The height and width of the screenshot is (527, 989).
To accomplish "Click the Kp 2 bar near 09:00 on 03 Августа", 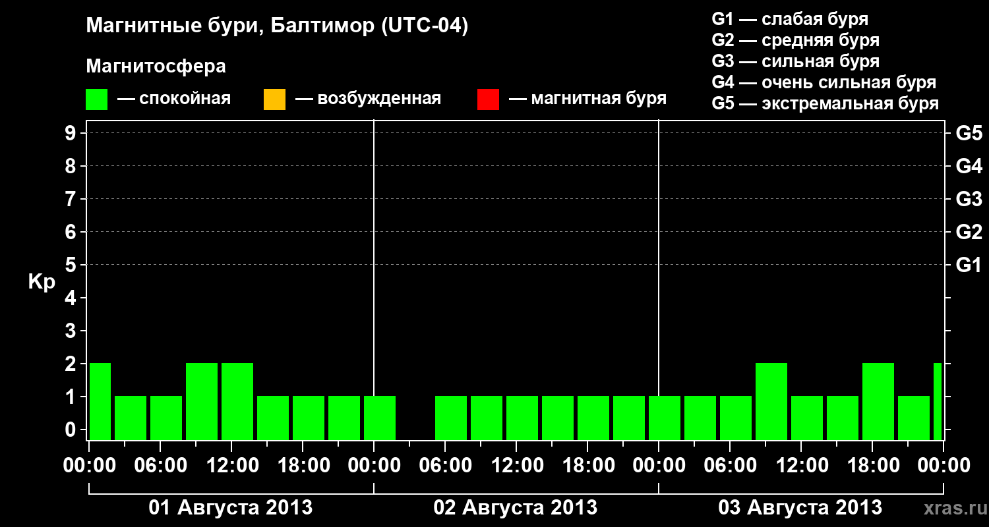I will click(771, 401).
